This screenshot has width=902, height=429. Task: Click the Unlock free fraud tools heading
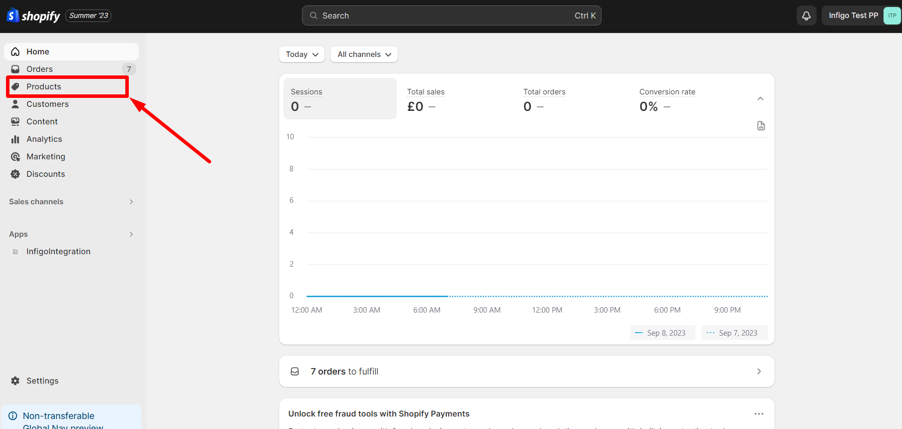[x=379, y=414]
